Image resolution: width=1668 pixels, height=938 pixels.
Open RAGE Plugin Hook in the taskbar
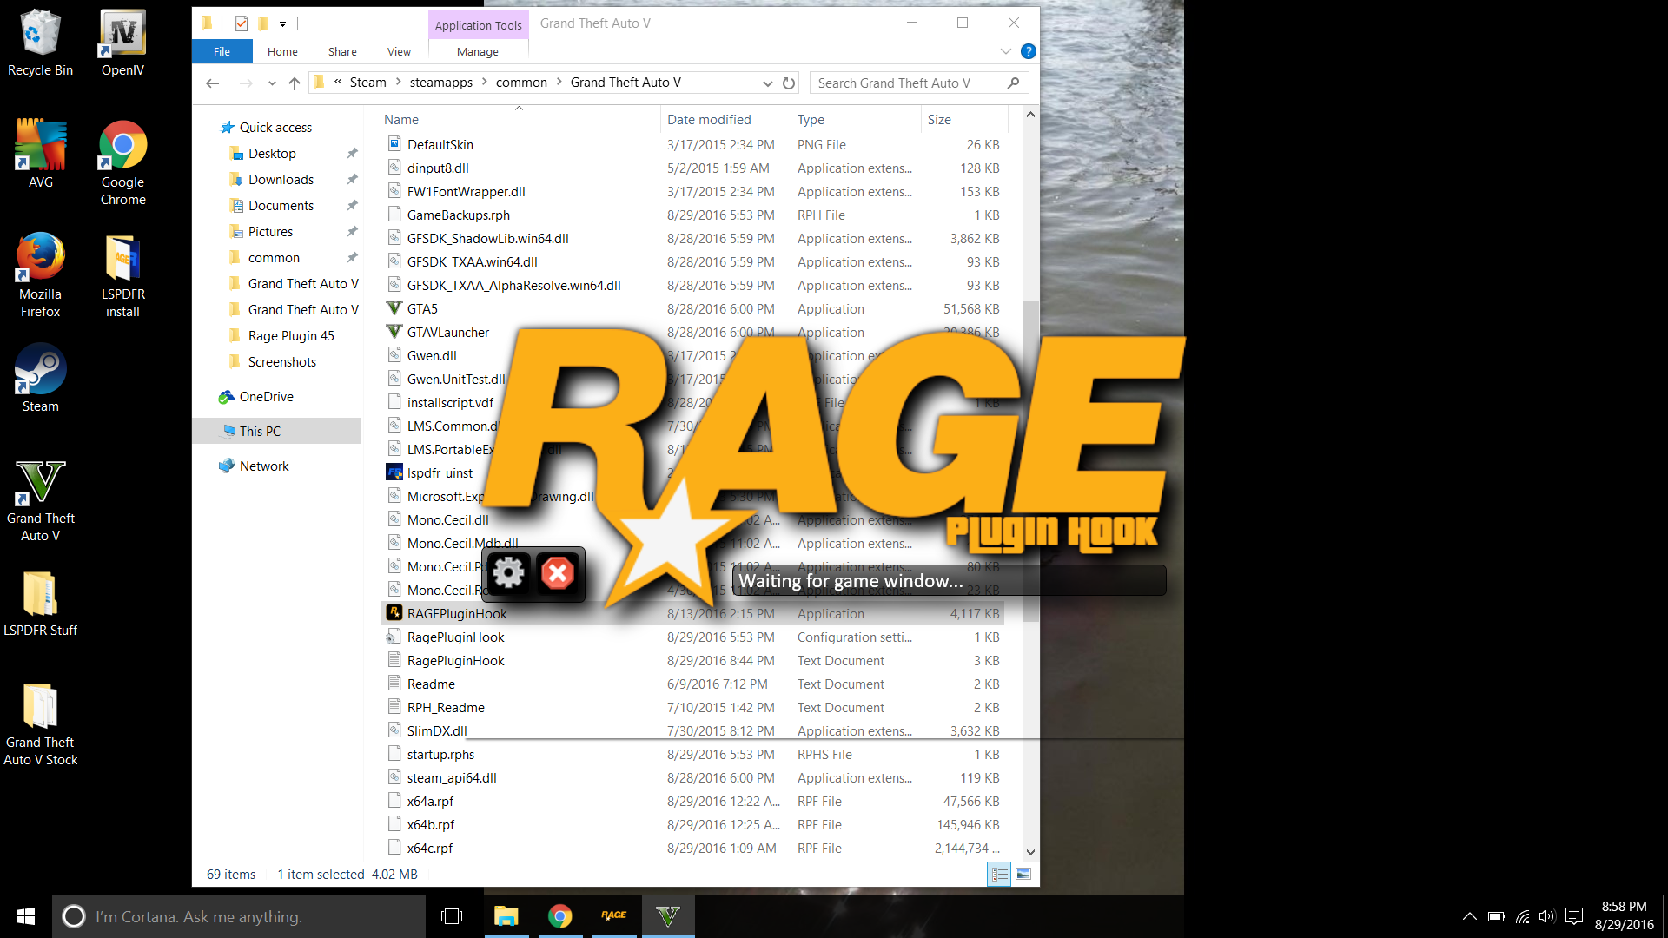coord(614,915)
